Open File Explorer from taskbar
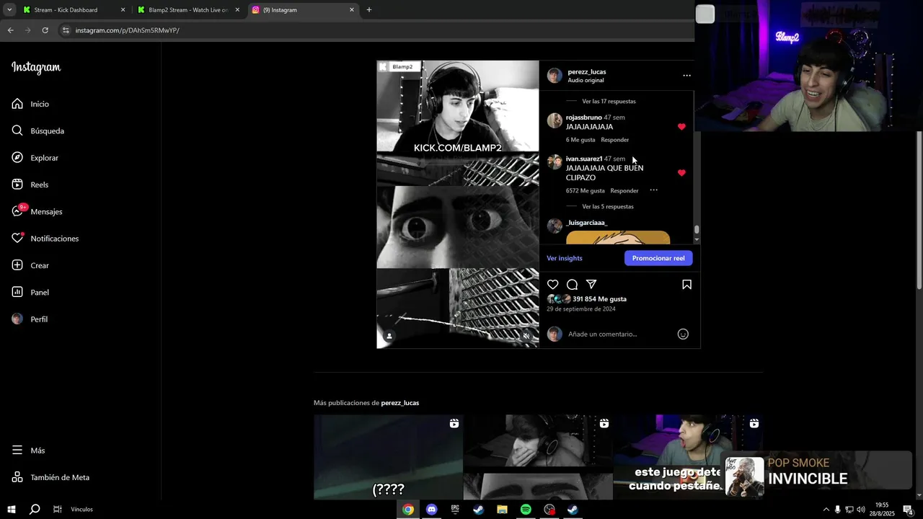 (x=502, y=510)
